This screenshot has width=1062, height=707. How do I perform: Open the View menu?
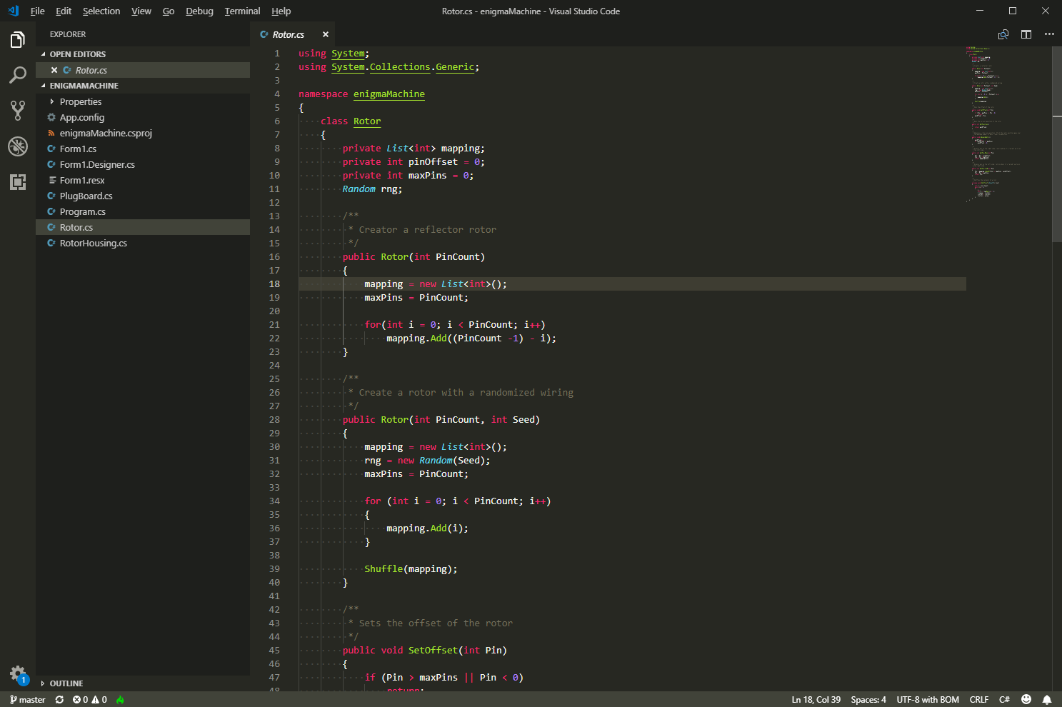pyautogui.click(x=141, y=11)
